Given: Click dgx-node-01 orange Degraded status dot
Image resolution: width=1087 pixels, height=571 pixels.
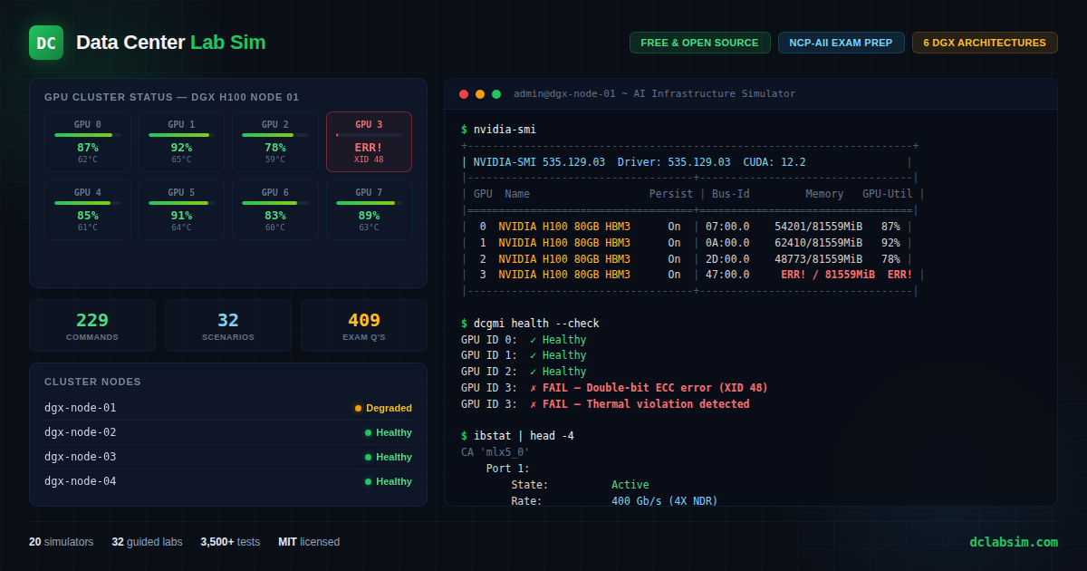Looking at the screenshot, I should (359, 409).
